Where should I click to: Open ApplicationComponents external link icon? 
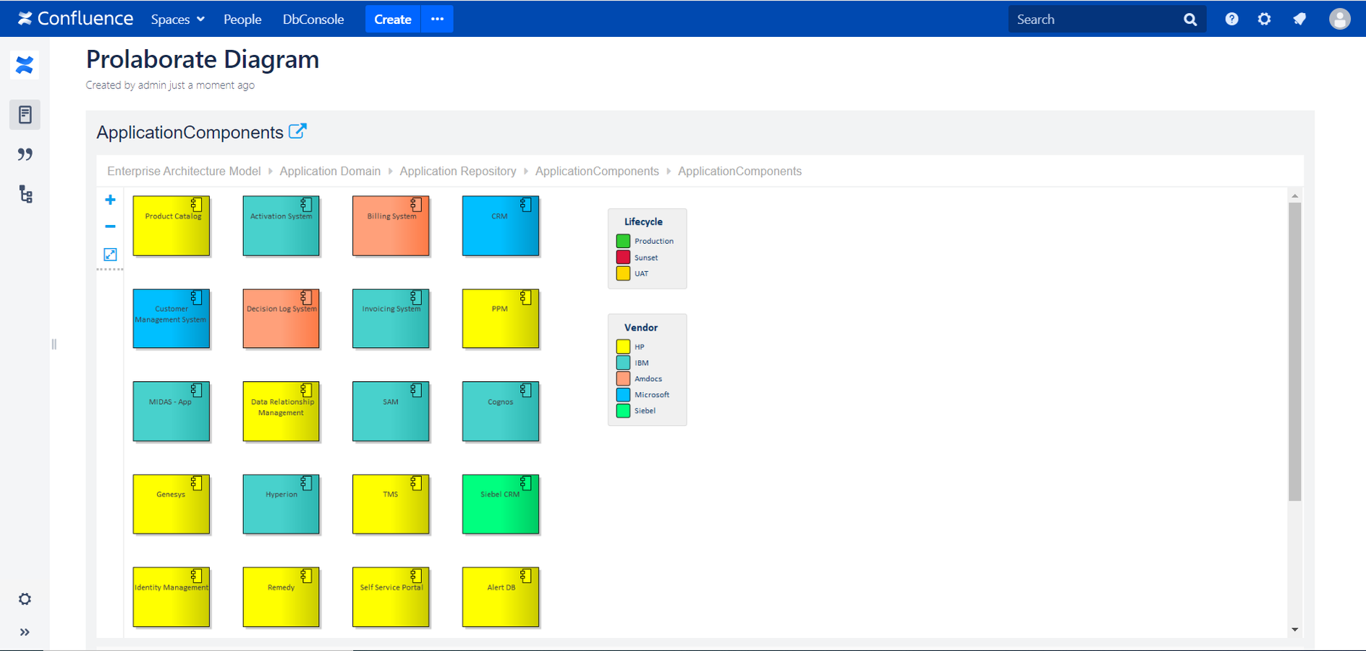tap(297, 131)
